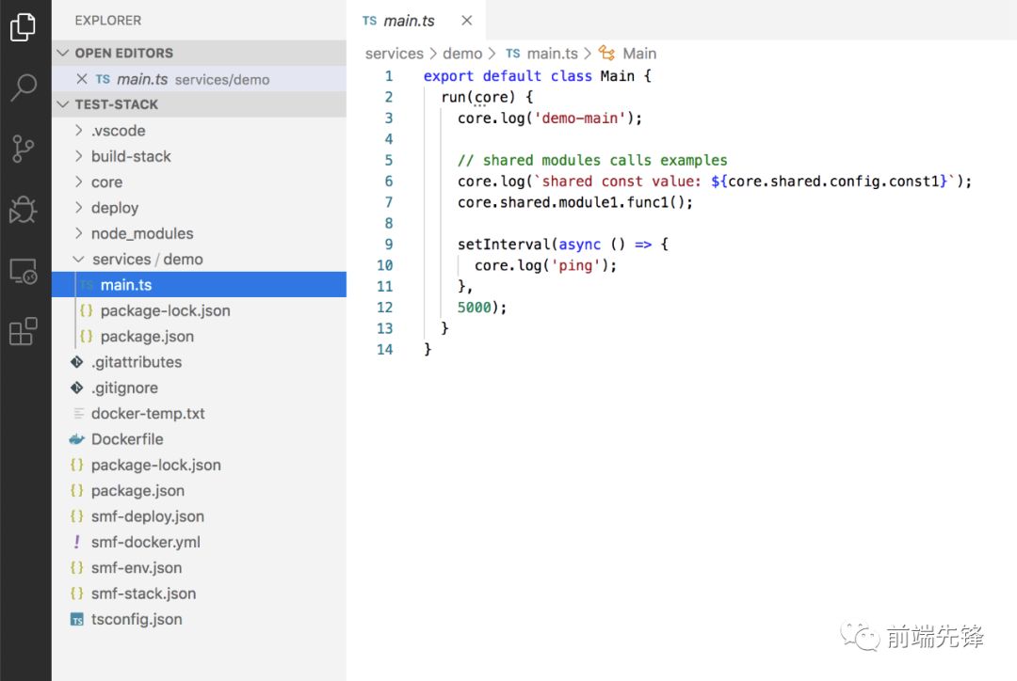Click the demo breadcrumb segment
1017x681 pixels.
tap(462, 54)
